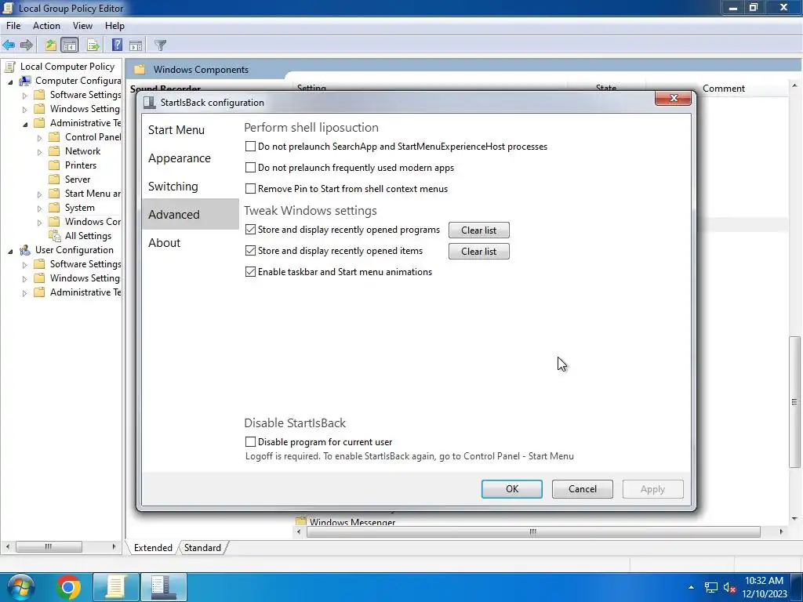Click the Filter funnel icon
This screenshot has width=803, height=602.
[x=160, y=45]
